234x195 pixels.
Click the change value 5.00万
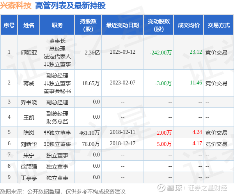click(x=164, y=144)
